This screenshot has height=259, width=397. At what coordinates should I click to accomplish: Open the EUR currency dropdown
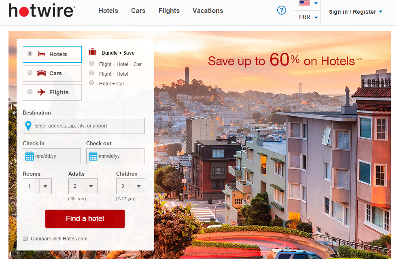coord(308,17)
